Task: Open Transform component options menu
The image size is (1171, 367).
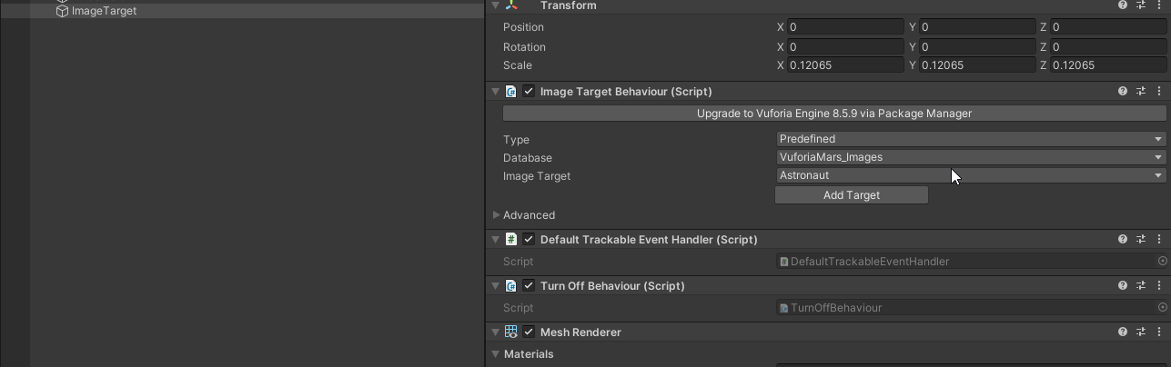Action: pyautogui.click(x=1159, y=5)
